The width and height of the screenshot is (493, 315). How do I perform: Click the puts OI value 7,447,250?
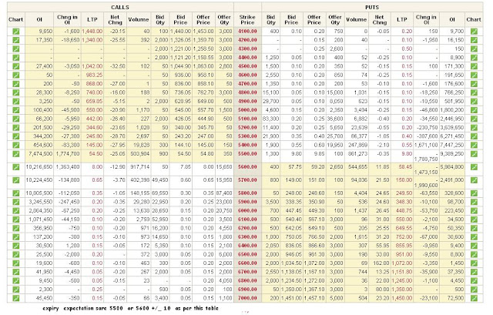[x=452, y=146]
